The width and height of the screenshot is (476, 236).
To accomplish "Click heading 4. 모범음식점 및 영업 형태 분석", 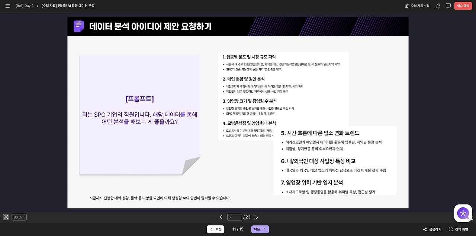I will pos(249,123).
